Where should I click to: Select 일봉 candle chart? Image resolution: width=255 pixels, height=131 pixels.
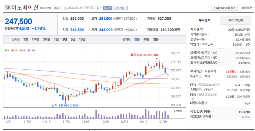[x=137, y=39]
